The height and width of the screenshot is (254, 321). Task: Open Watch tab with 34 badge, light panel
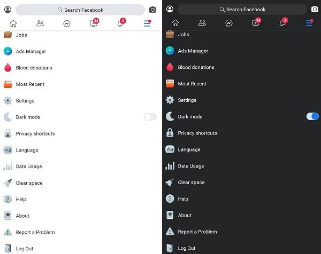[94, 22]
